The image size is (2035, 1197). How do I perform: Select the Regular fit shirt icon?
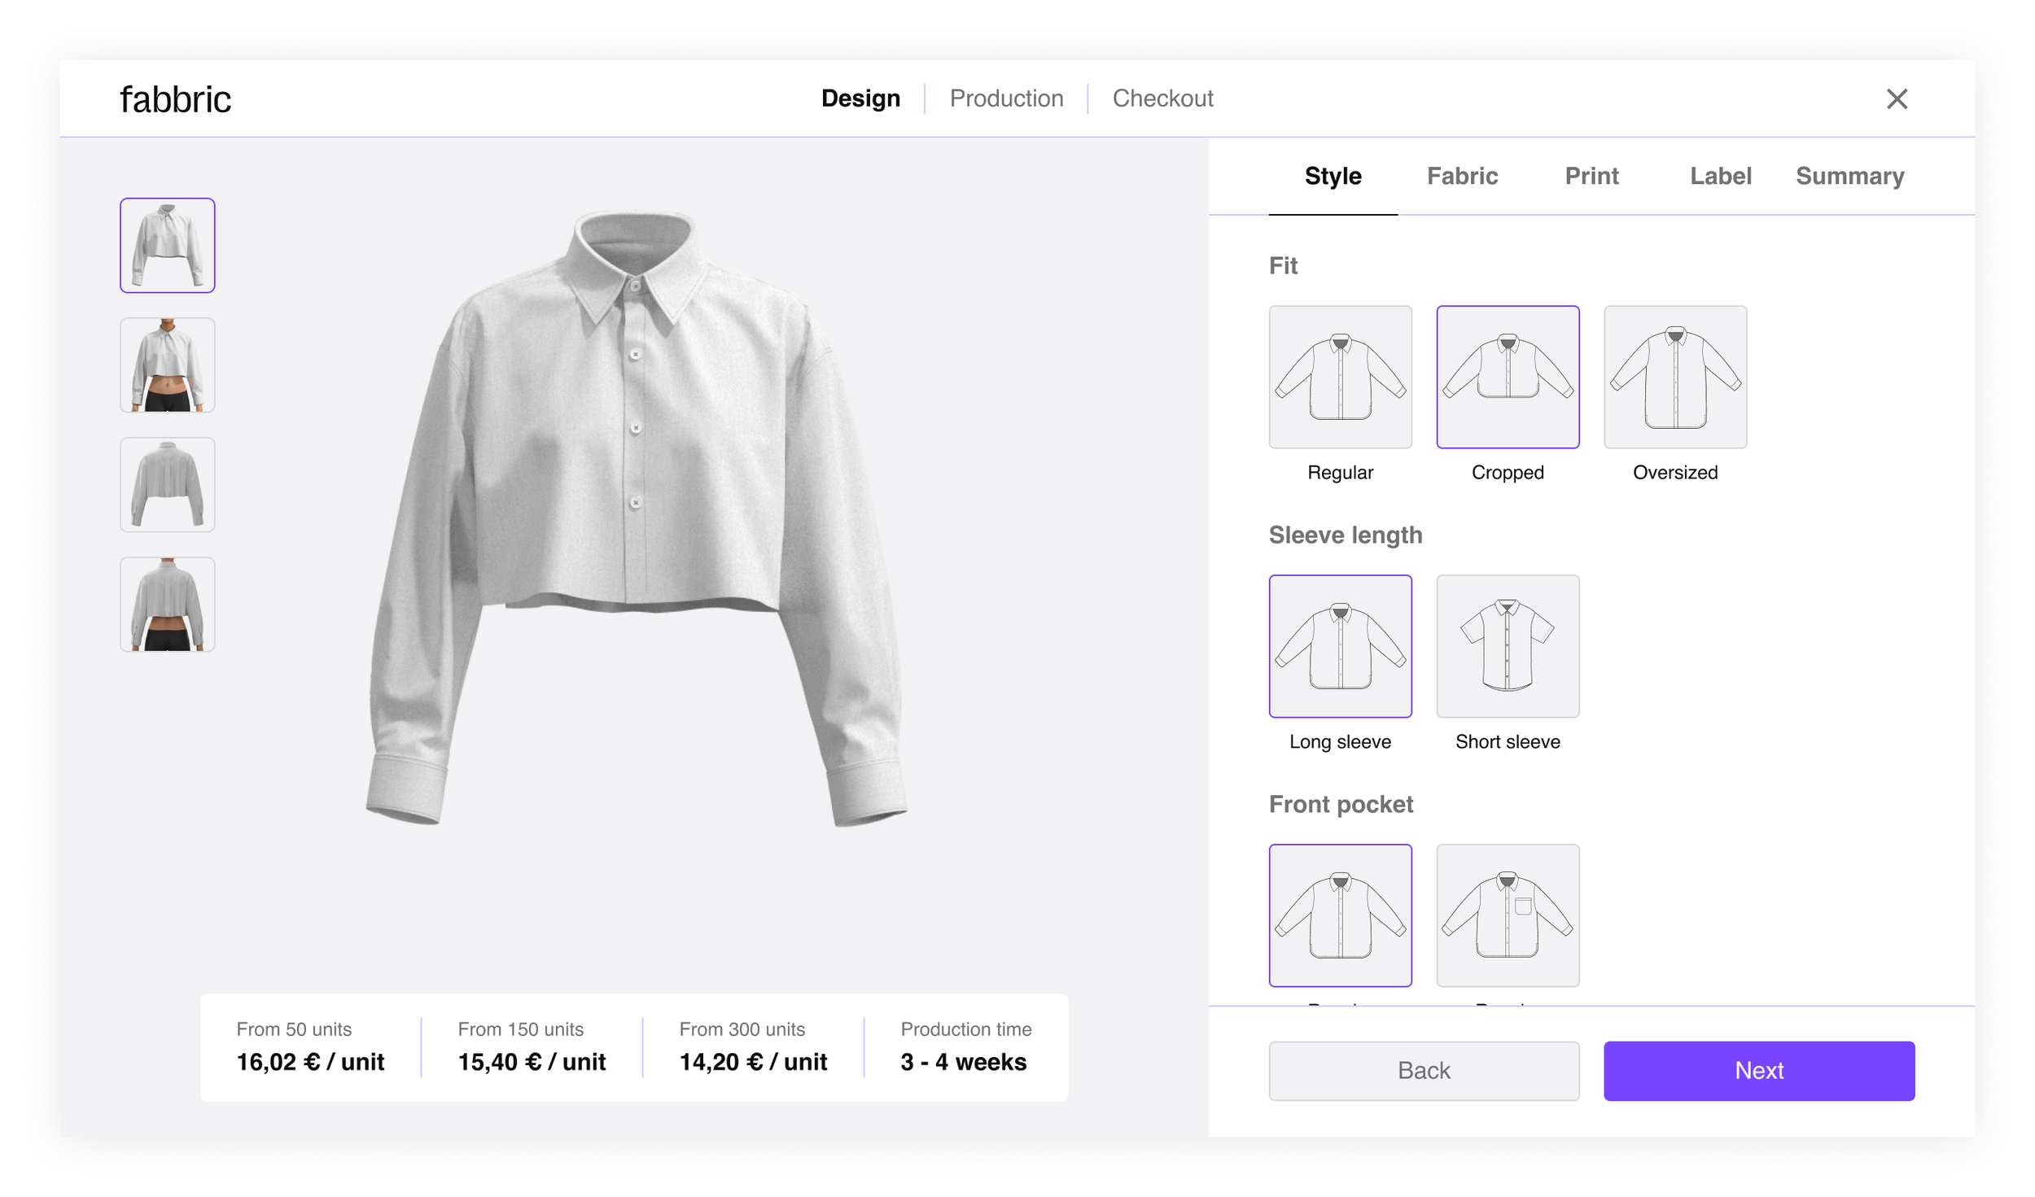pyautogui.click(x=1340, y=377)
